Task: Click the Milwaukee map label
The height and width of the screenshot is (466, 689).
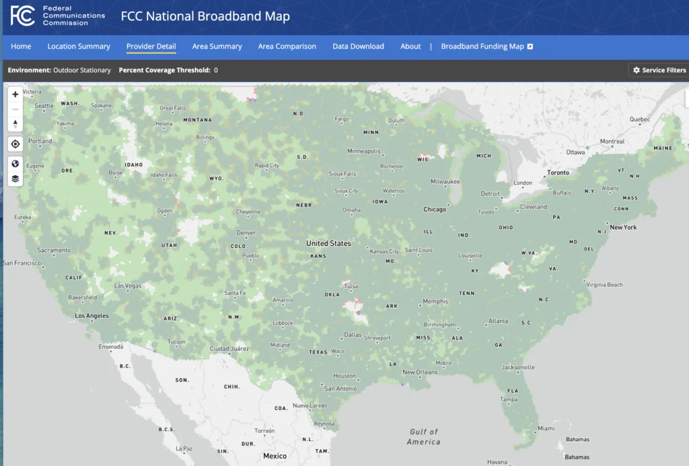Action: click(445, 182)
